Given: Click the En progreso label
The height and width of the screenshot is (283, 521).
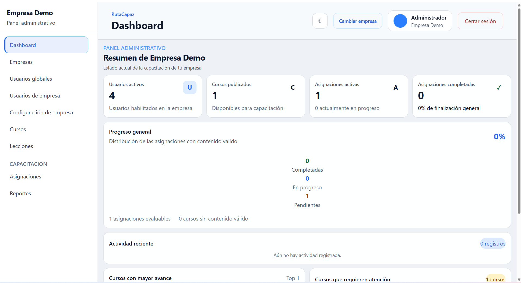Looking at the screenshot, I should (x=307, y=187).
